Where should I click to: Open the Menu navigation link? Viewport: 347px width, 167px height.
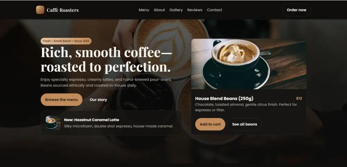tap(144, 10)
